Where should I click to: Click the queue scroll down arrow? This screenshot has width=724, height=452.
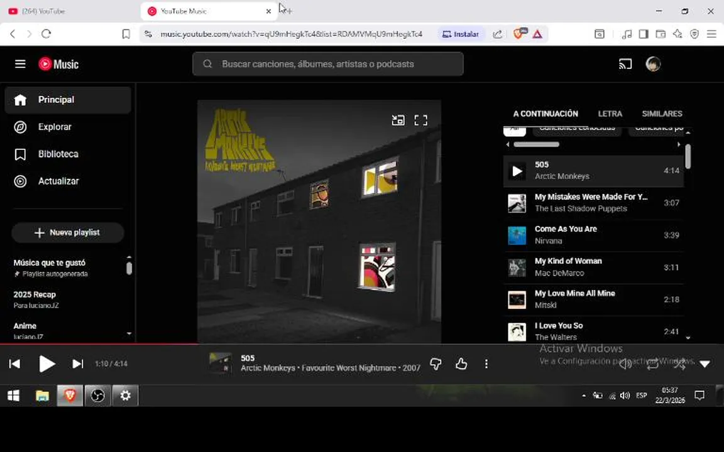coord(688,338)
